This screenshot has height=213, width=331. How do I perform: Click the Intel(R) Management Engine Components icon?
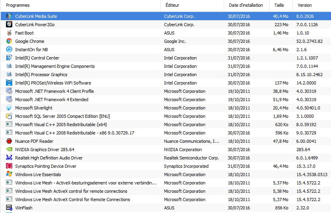click(x=9, y=66)
